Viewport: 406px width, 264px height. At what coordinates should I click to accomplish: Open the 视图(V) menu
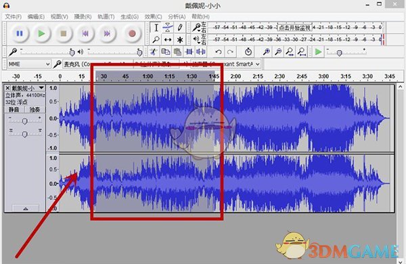60,16
